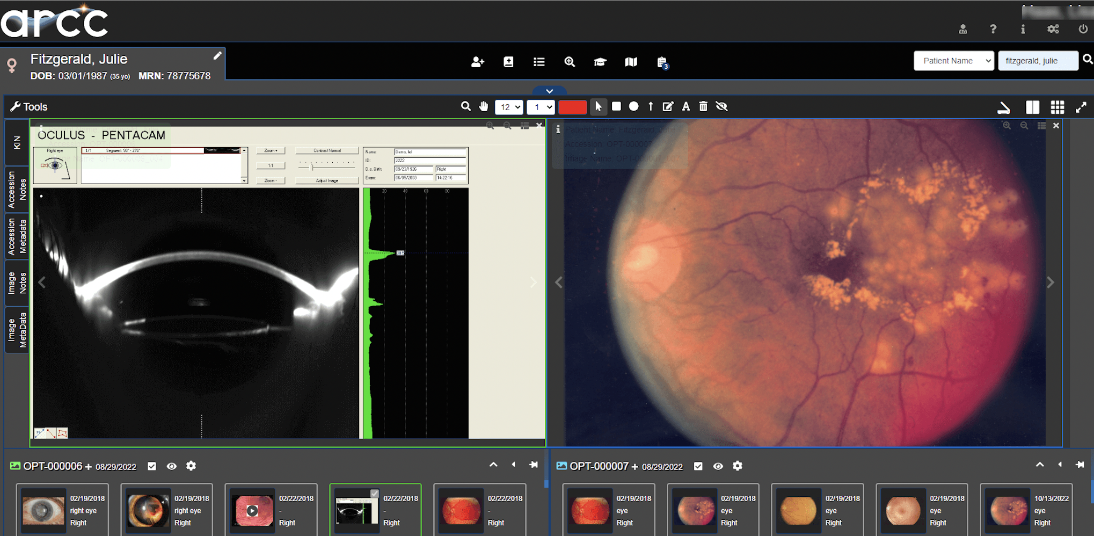Click the red annotation color swatch
This screenshot has width=1094, height=536.
coord(572,107)
